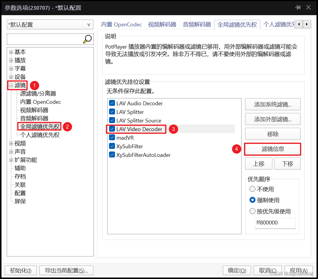
Task: Expand the 基本 tree node
Action: point(11,52)
